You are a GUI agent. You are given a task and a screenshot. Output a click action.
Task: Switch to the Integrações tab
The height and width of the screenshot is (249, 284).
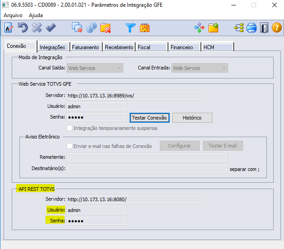54,47
